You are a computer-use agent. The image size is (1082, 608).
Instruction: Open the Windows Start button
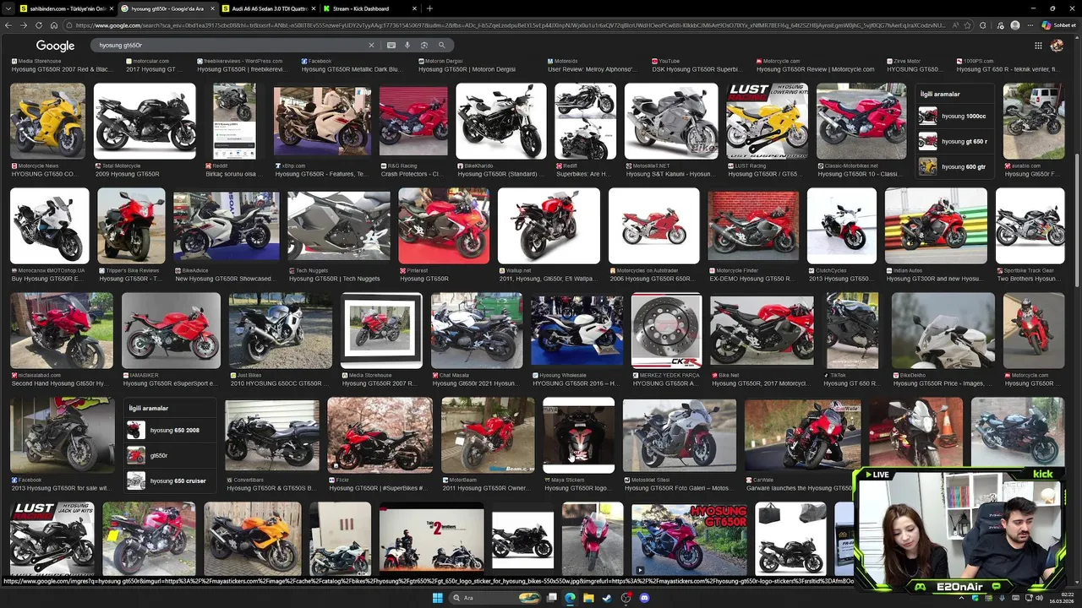(437, 598)
